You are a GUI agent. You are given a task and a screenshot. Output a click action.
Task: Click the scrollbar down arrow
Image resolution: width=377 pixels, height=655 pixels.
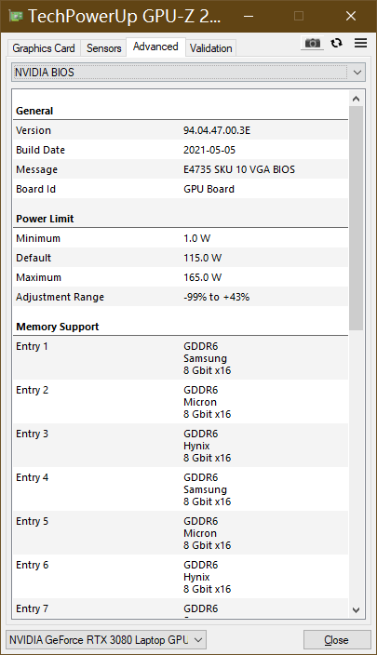tap(357, 610)
